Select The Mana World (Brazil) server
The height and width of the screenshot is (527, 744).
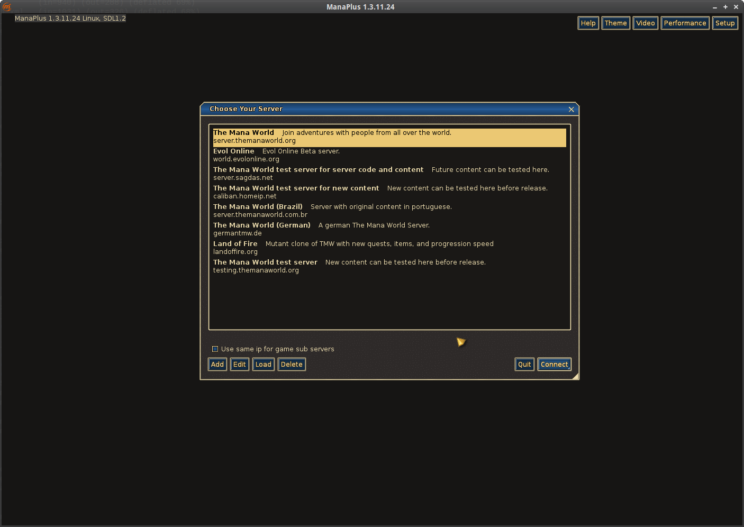coord(389,211)
